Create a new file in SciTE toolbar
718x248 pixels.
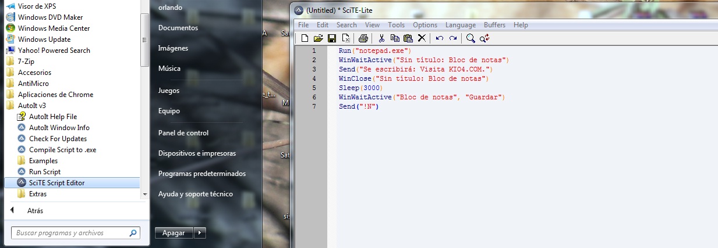pyautogui.click(x=305, y=38)
